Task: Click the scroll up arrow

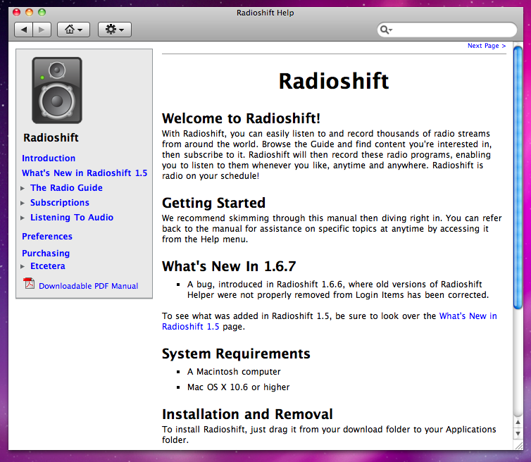Action: tap(518, 422)
